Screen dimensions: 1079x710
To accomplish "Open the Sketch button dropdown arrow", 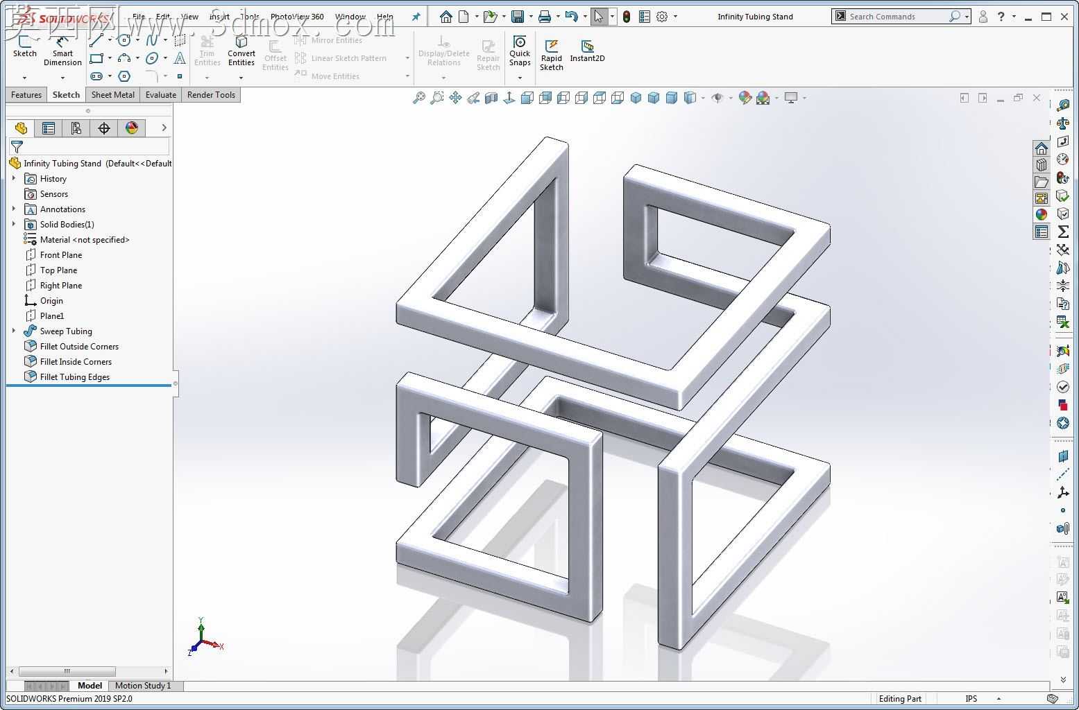I will 24,78.
